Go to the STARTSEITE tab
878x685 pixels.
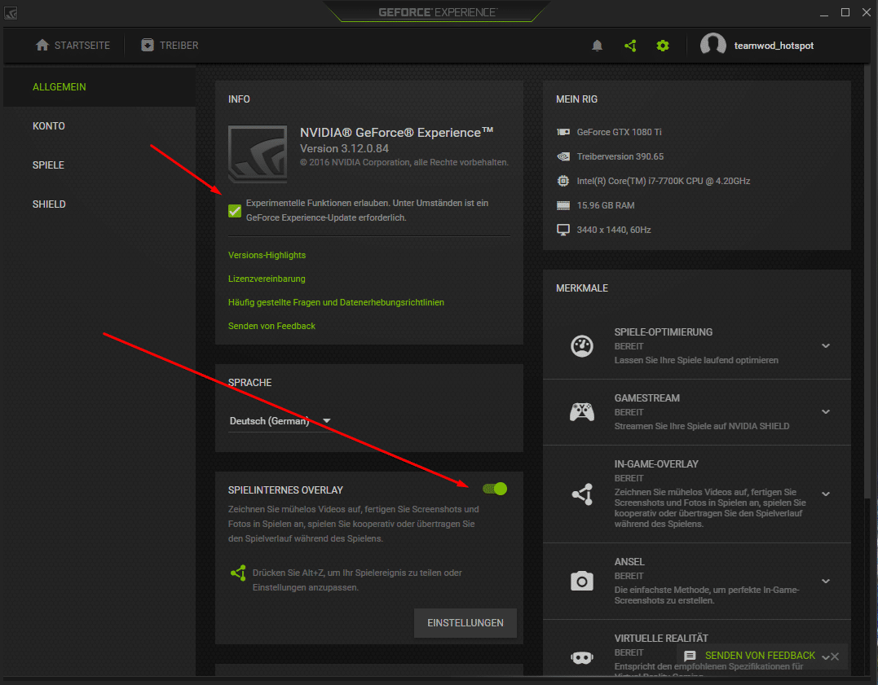pyautogui.click(x=73, y=46)
